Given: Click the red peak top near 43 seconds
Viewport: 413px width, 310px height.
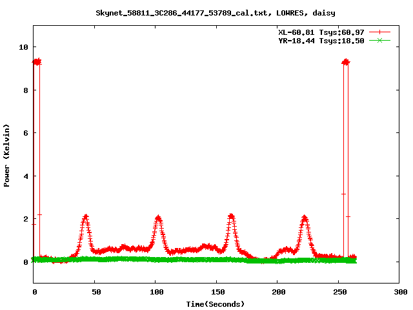Looking at the screenshot, I should coord(86,217).
